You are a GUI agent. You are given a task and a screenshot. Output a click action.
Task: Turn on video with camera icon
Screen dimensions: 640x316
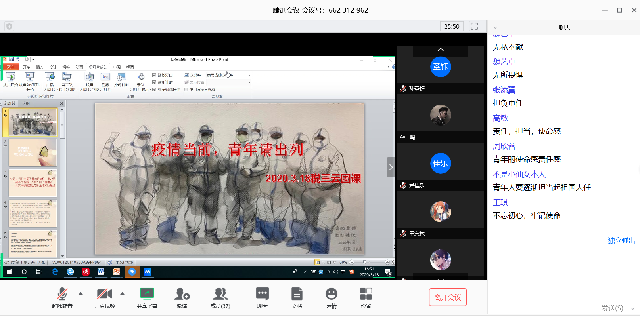click(104, 294)
